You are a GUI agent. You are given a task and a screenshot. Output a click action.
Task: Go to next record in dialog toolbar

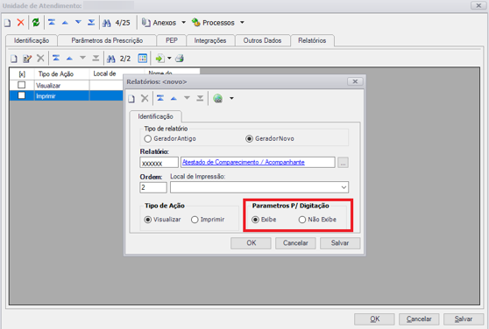[x=187, y=98]
